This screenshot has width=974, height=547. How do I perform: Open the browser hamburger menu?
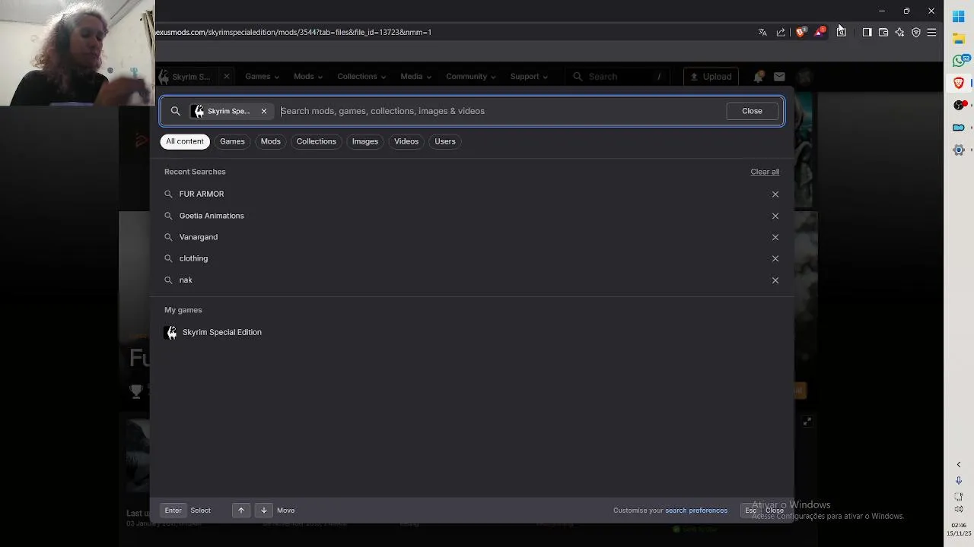tap(931, 32)
